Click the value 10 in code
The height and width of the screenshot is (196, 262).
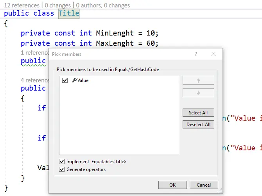click(151, 33)
